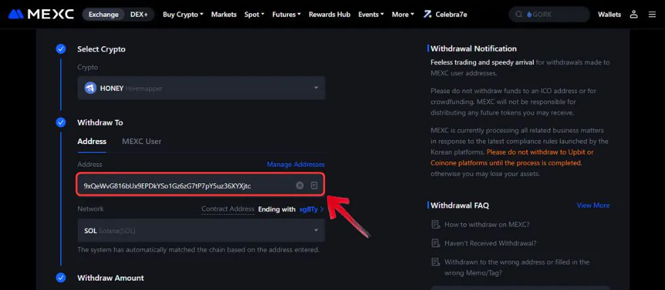Click the Select Crypto step checkmark

[60, 49]
